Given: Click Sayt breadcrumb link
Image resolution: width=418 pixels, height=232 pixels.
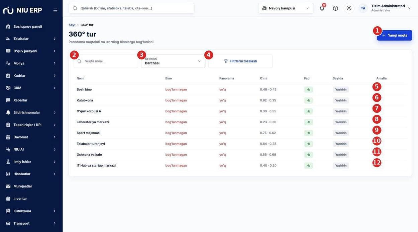Looking at the screenshot, I should pyautogui.click(x=72, y=25).
